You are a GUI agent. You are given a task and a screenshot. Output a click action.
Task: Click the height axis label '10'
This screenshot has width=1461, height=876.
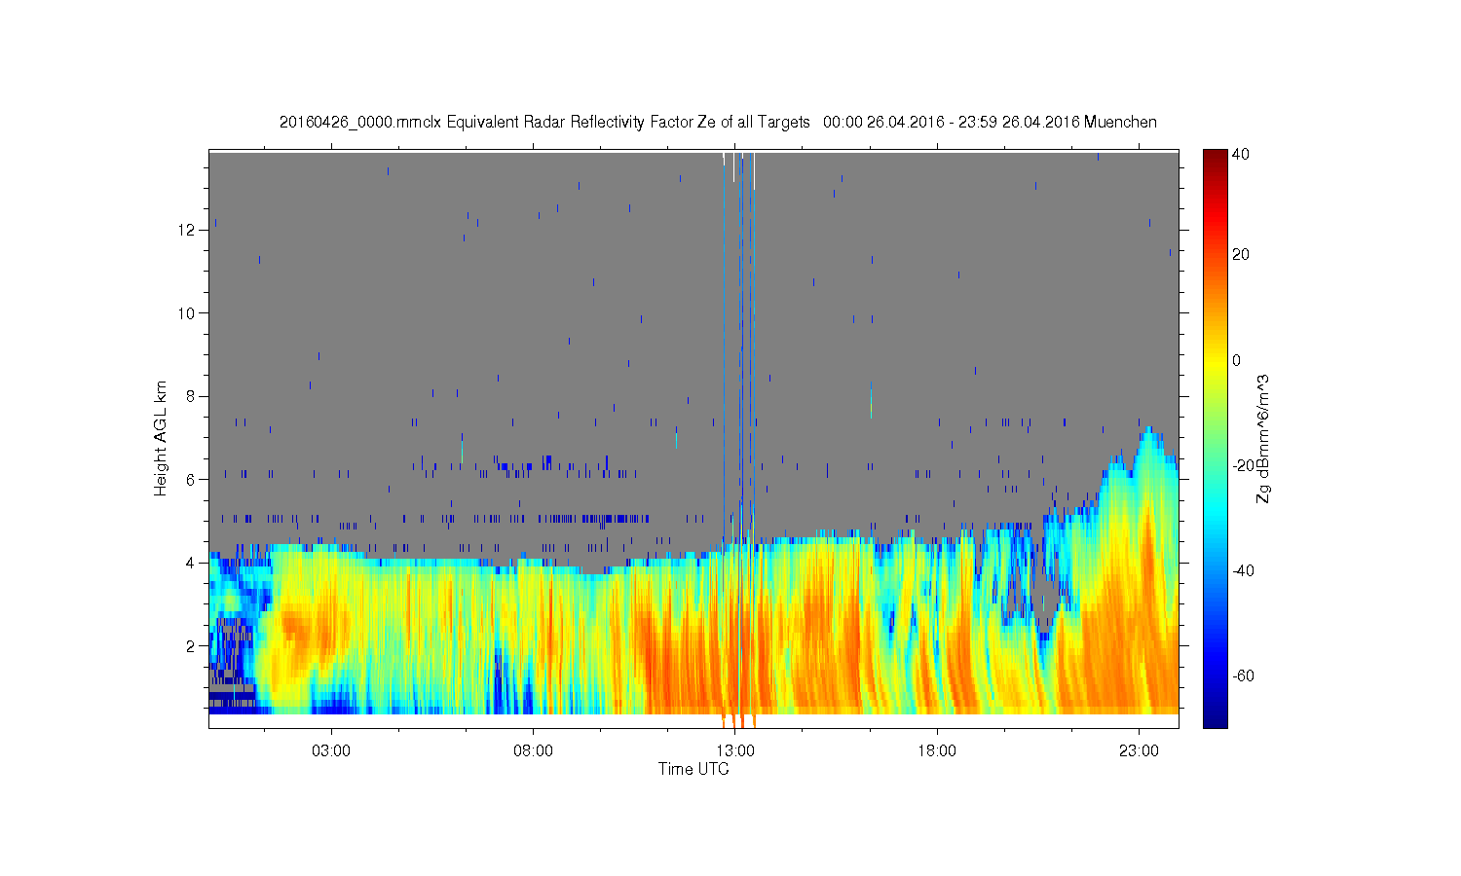[188, 313]
